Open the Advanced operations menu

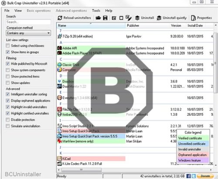[71, 10]
